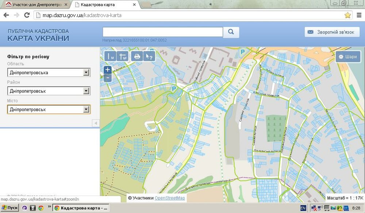Bookmark page with the star icon
This screenshot has width=365, height=213.
[x=348, y=15]
